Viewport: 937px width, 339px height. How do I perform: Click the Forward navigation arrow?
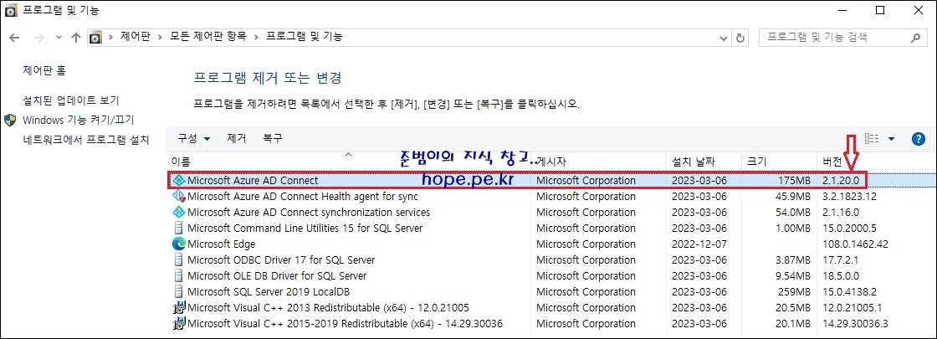coord(38,37)
